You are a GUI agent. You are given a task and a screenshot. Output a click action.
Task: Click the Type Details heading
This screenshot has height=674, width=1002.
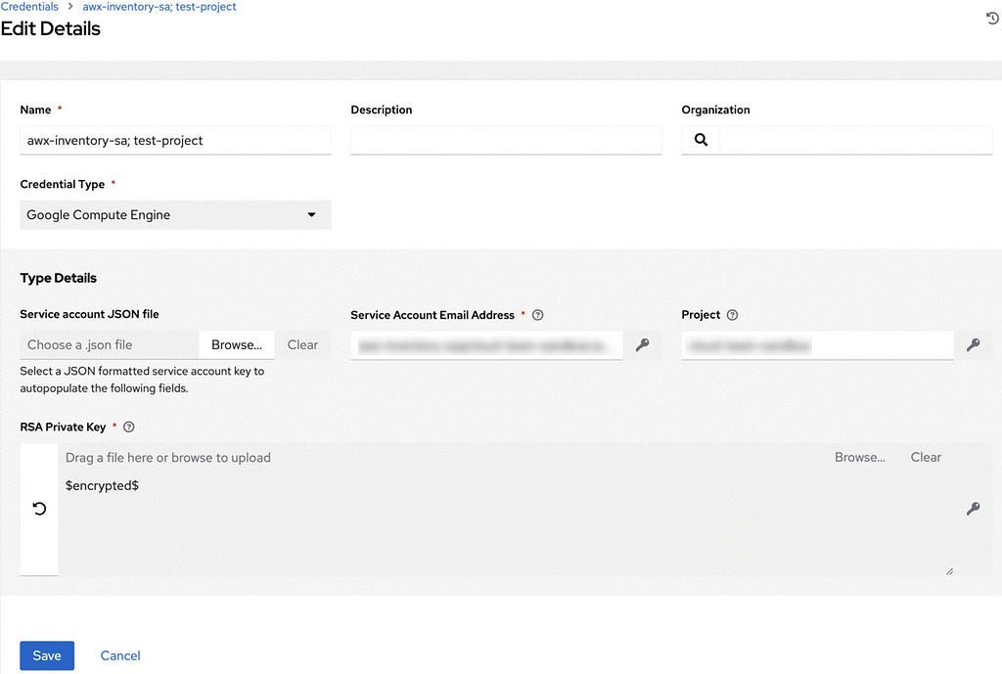click(x=58, y=278)
